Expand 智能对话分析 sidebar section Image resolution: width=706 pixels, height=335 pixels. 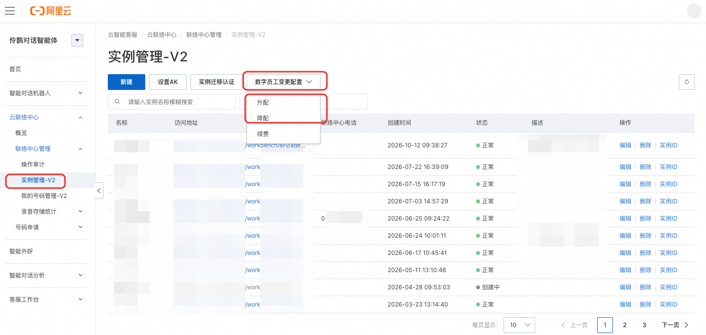point(81,275)
